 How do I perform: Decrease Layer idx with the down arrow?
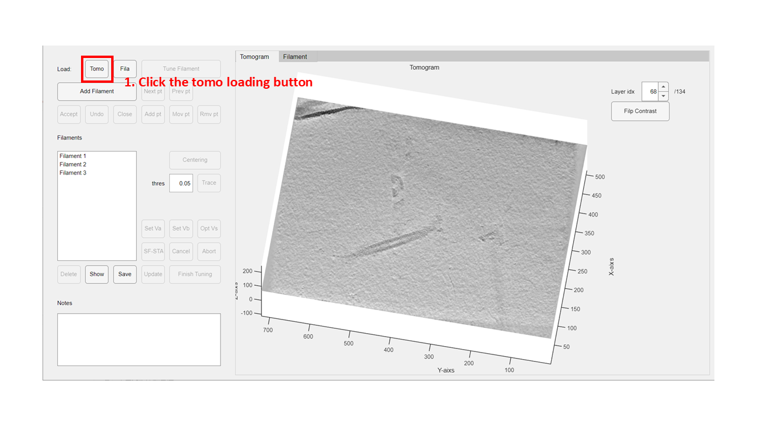(x=664, y=96)
